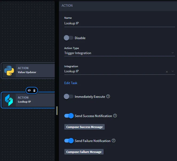Image resolution: width=177 pixels, height=161 pixels.
Task: Click the ACTION panel header text
Action: pyautogui.click(x=67, y=6)
